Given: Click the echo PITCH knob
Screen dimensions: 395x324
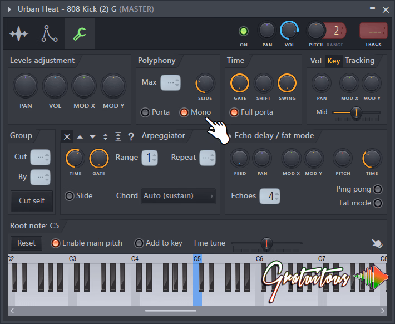Looking at the screenshot, I should (343, 158).
